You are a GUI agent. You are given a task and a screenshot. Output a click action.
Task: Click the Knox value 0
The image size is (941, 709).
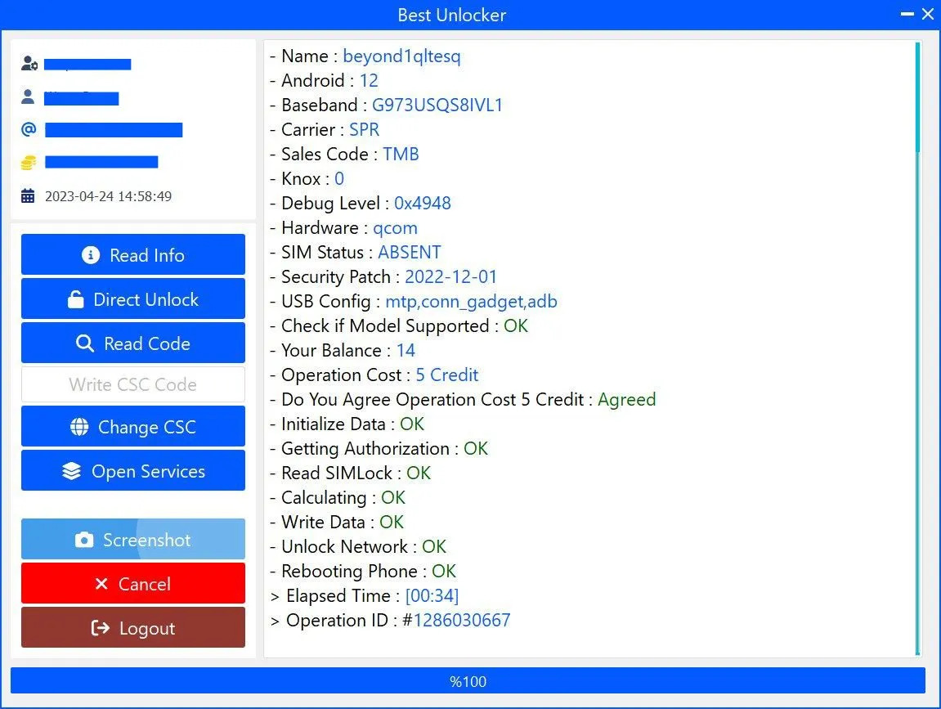click(x=339, y=179)
